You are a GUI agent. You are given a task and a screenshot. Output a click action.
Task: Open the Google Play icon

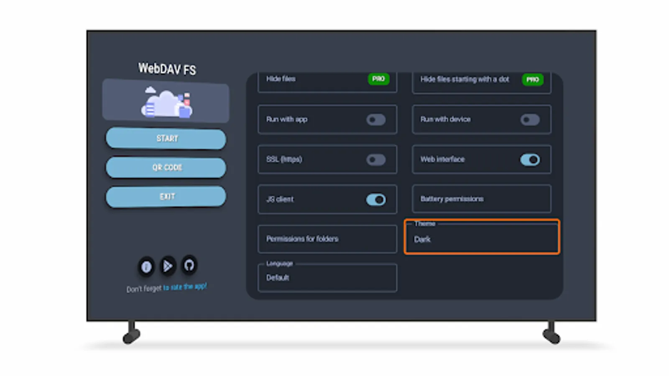click(x=168, y=268)
